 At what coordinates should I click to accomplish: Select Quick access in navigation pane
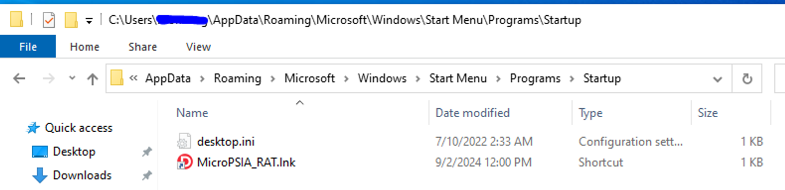click(x=78, y=128)
